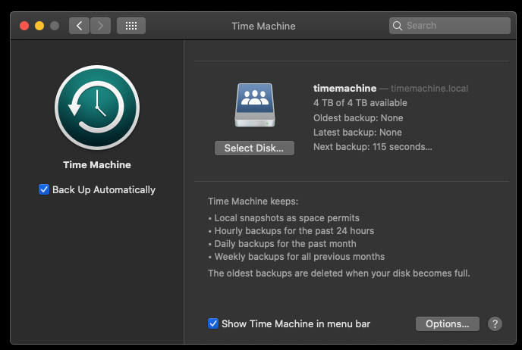Click the timemachine network disk icon
Screen dimensions: 522x350
click(255, 105)
